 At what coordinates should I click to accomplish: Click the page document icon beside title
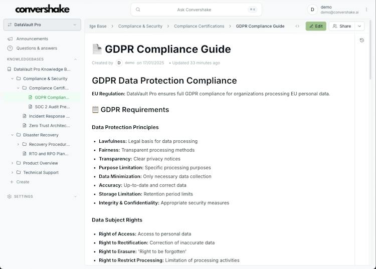pyautogui.click(x=97, y=49)
